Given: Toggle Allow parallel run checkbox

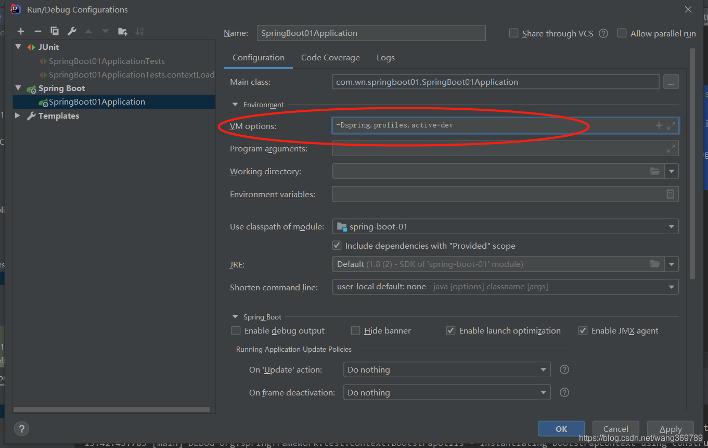Looking at the screenshot, I should point(622,33).
